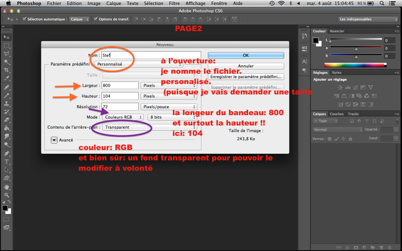Toggle the Options de transf. checkbox
This screenshot has height=251, width=402.
tap(96, 19)
